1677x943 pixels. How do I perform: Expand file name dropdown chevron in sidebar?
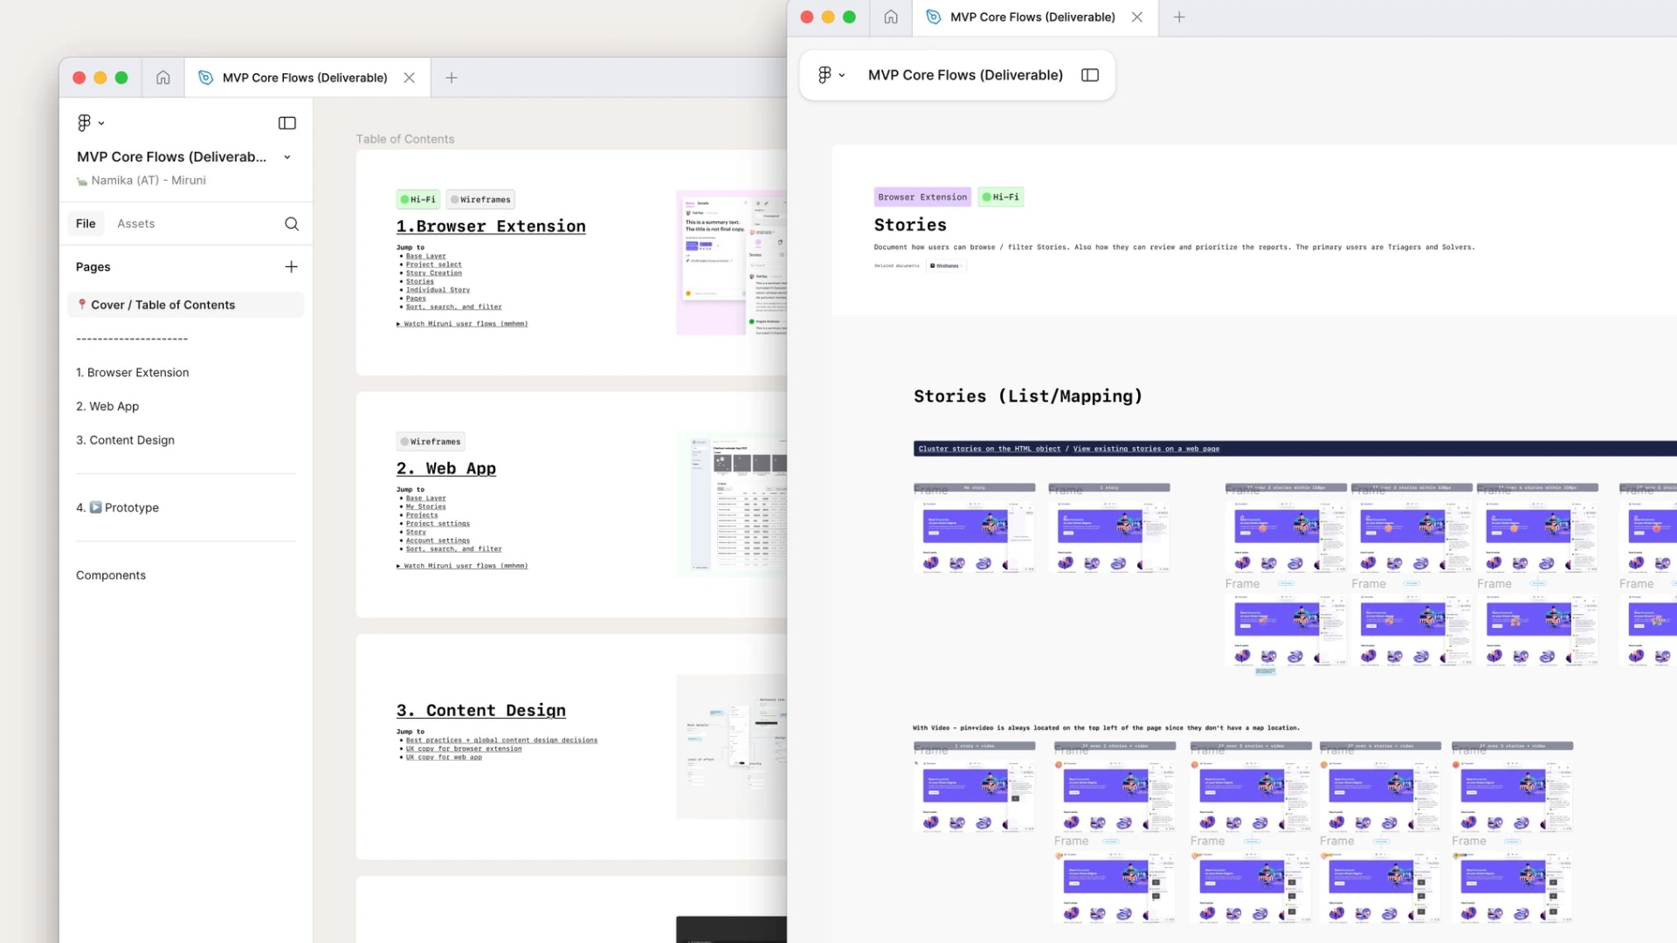tap(287, 157)
